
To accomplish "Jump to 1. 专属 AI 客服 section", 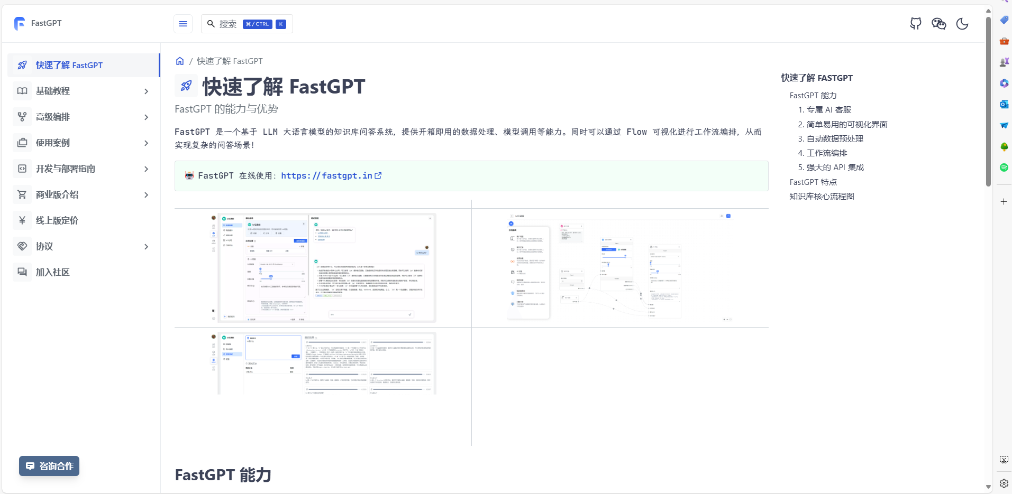I will tap(824, 110).
